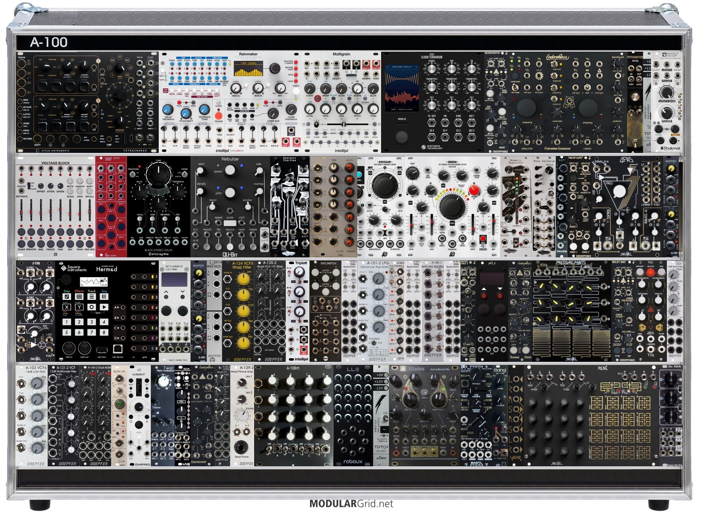Click the CLEAR button on Voltage Block
Image resolution: width=703 pixels, height=512 pixels.
pyautogui.click(x=21, y=243)
